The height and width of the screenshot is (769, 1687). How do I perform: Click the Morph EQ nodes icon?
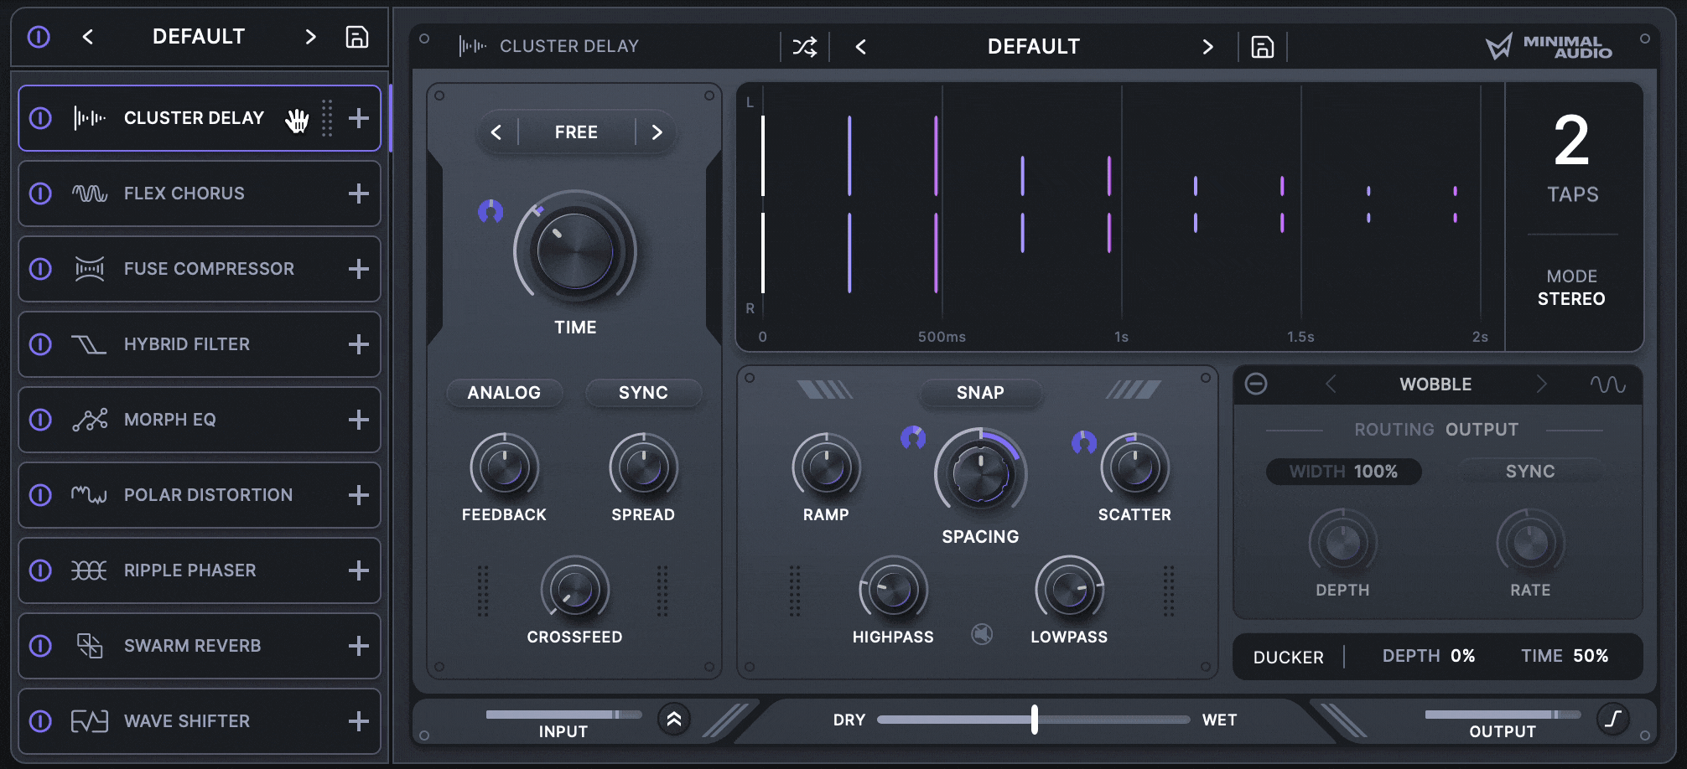(90, 420)
